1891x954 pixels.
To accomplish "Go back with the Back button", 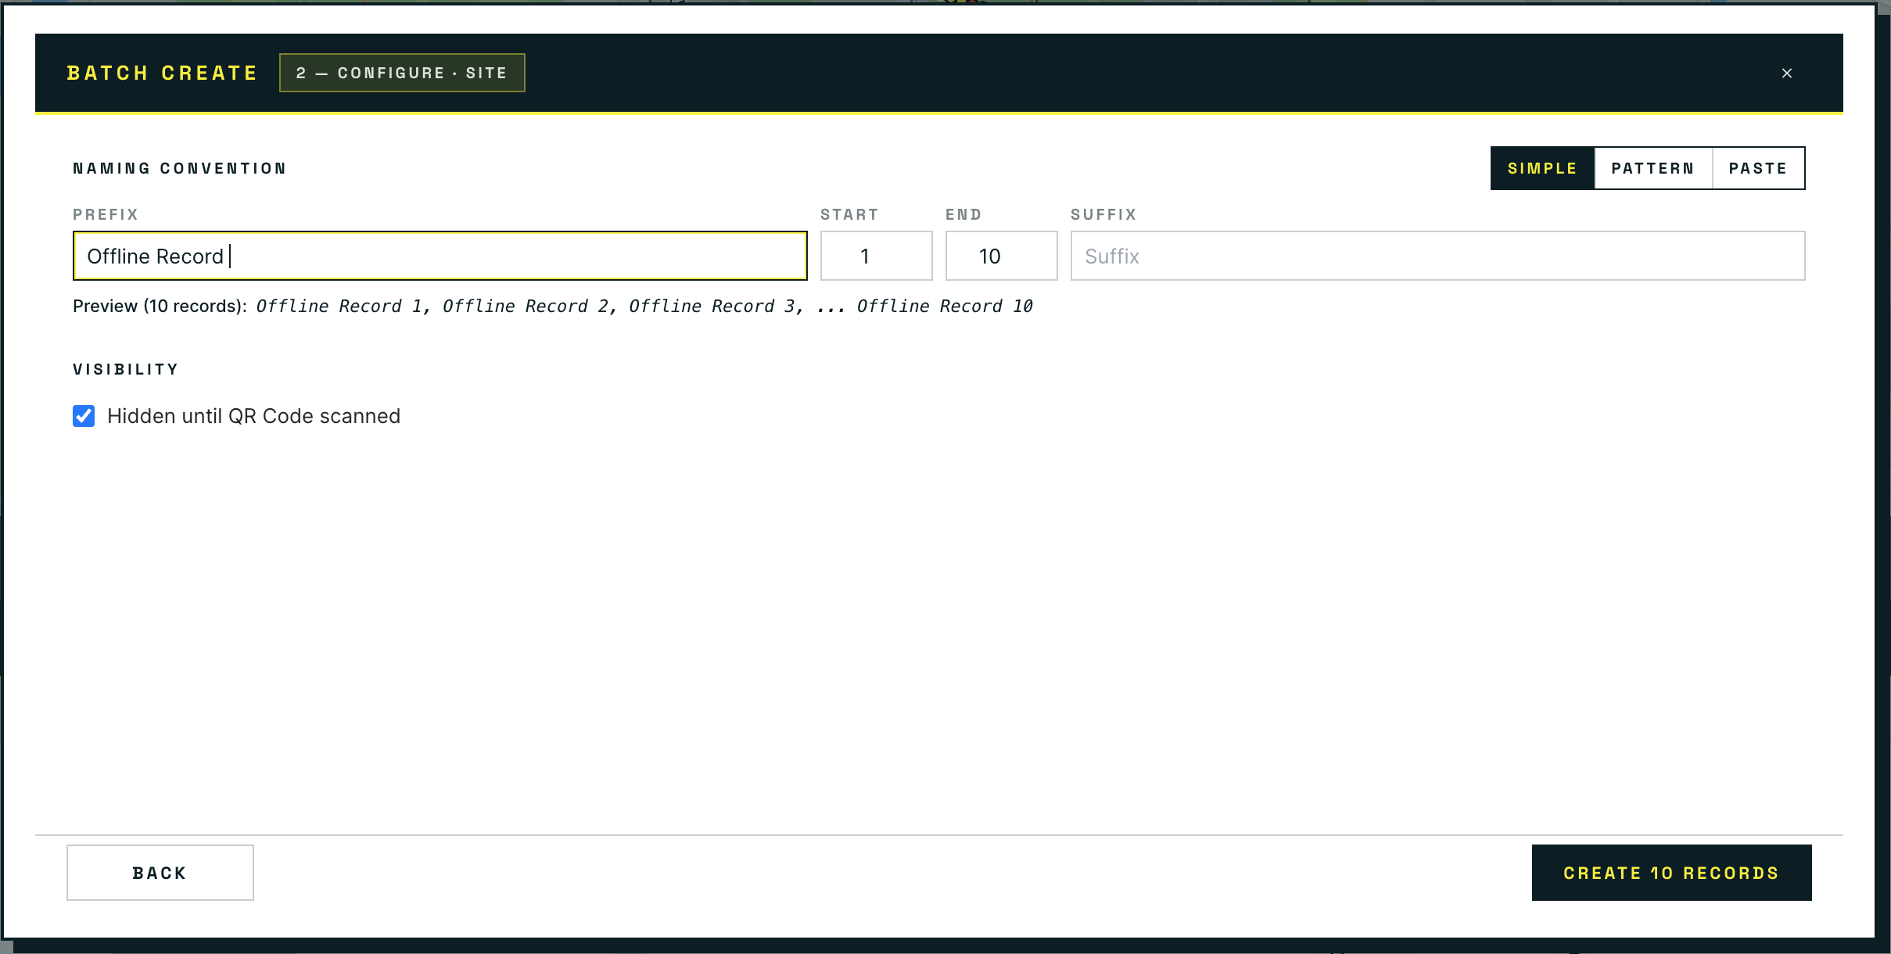I will pos(160,873).
